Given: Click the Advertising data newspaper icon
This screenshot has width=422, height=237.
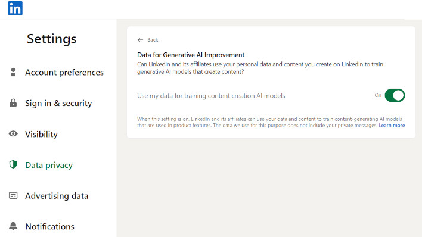Looking at the screenshot, I should (x=13, y=195).
